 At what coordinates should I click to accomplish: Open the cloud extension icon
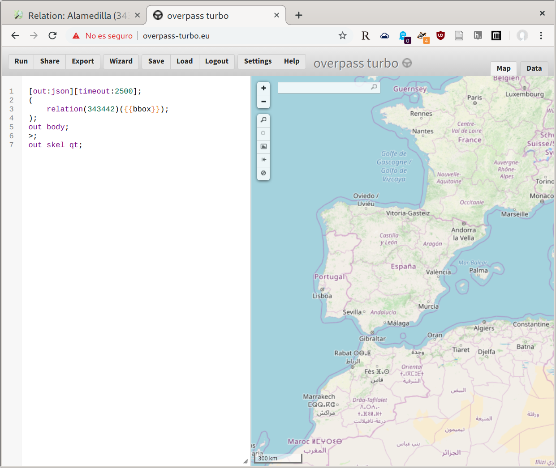[384, 36]
